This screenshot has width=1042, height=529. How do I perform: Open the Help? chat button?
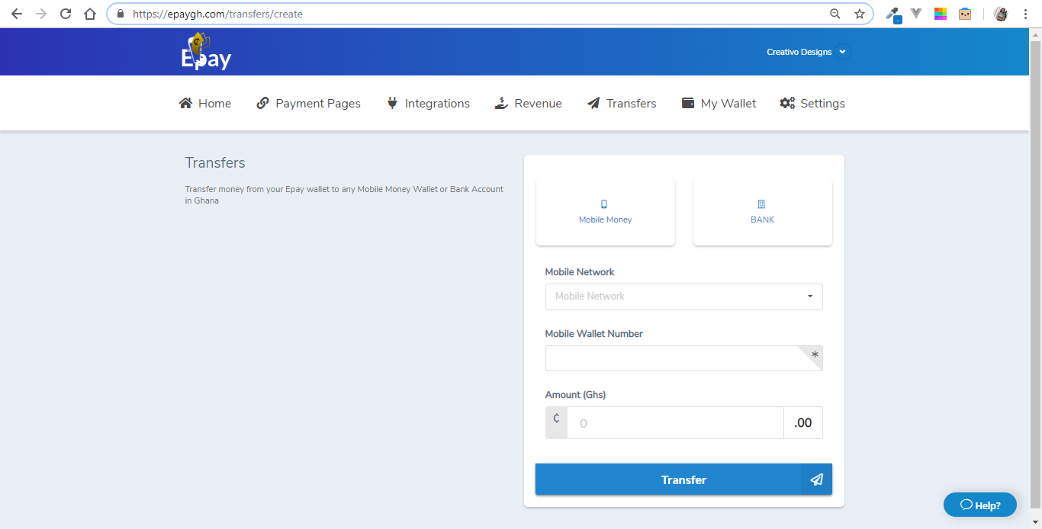(980, 505)
